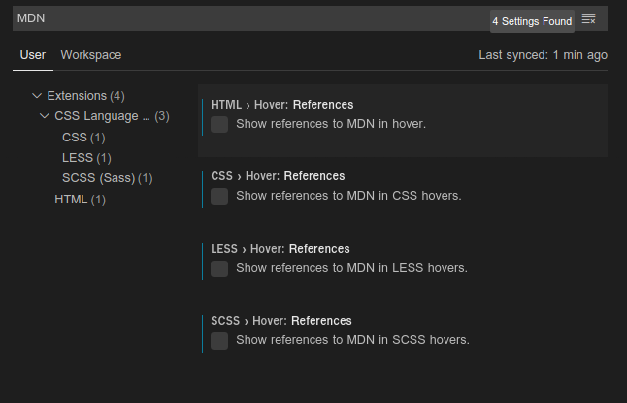Viewport: 627px width, 403px height.
Task: Enable LESS hover MDN references checkbox
Action: [219, 268]
